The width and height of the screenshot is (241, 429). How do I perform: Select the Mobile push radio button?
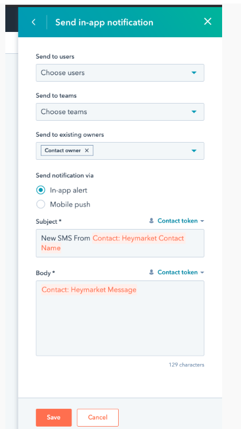[41, 204]
